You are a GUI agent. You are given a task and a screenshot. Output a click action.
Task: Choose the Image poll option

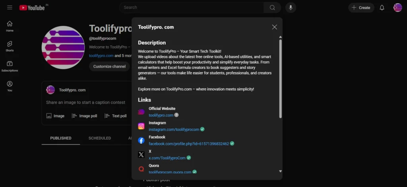pos(84,116)
